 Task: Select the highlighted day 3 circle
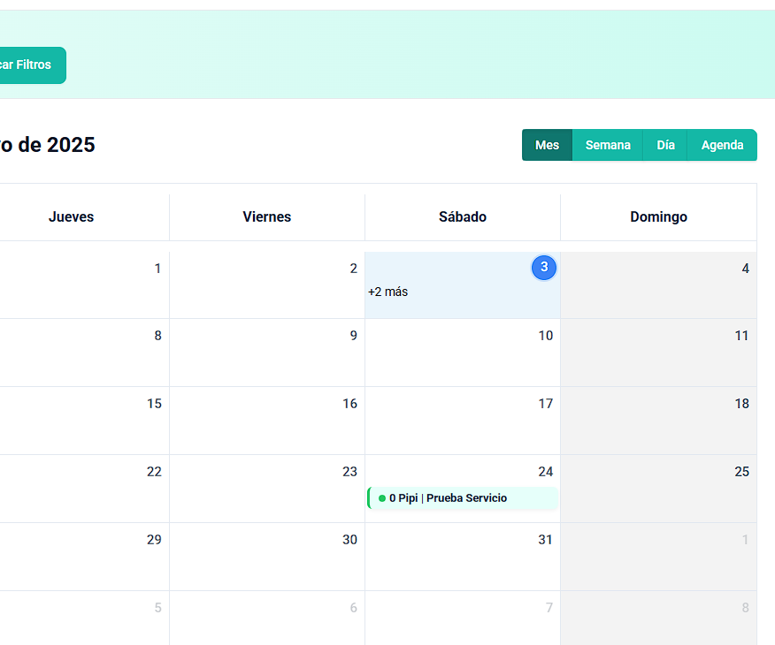tap(544, 267)
